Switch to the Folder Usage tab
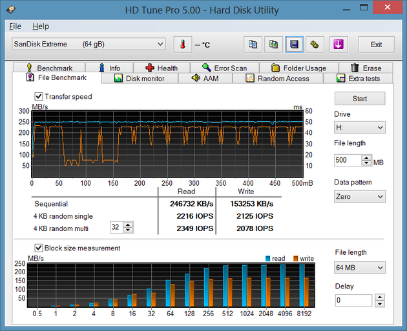This screenshot has width=407, height=331. [298, 68]
